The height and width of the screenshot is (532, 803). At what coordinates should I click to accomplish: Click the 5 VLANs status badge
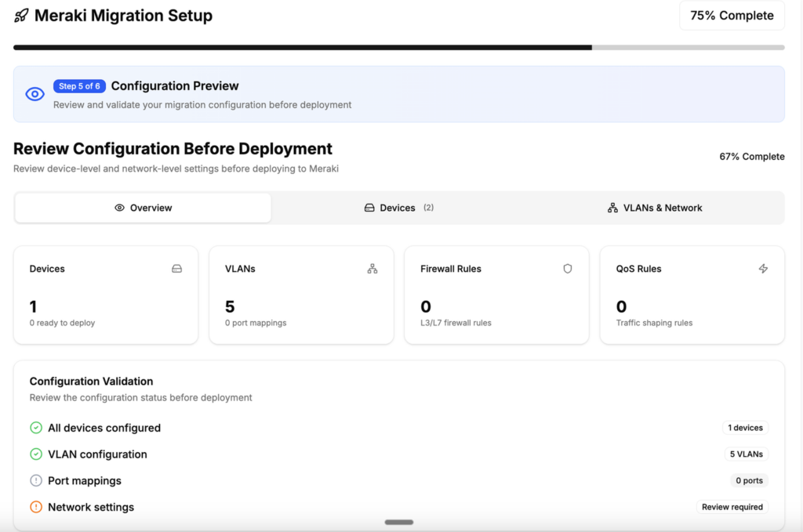point(746,454)
